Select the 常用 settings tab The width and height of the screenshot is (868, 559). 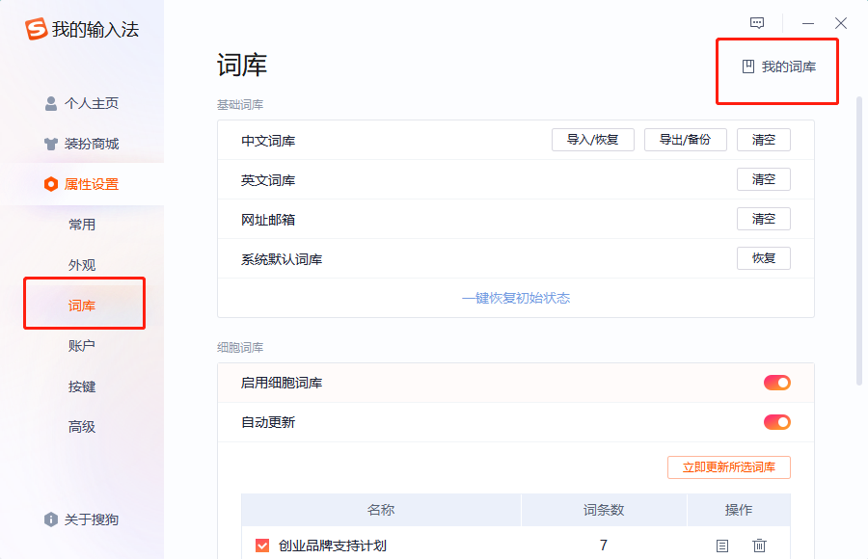click(82, 225)
